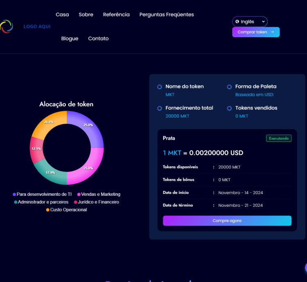Click the Executando status badge
307x282 pixels.
pyautogui.click(x=279, y=139)
